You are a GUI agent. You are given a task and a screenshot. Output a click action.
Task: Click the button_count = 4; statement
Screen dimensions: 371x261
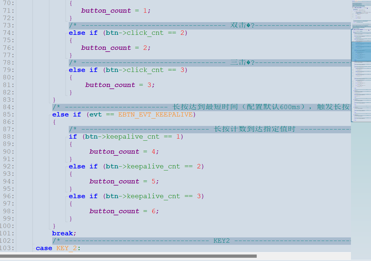[x=124, y=152]
